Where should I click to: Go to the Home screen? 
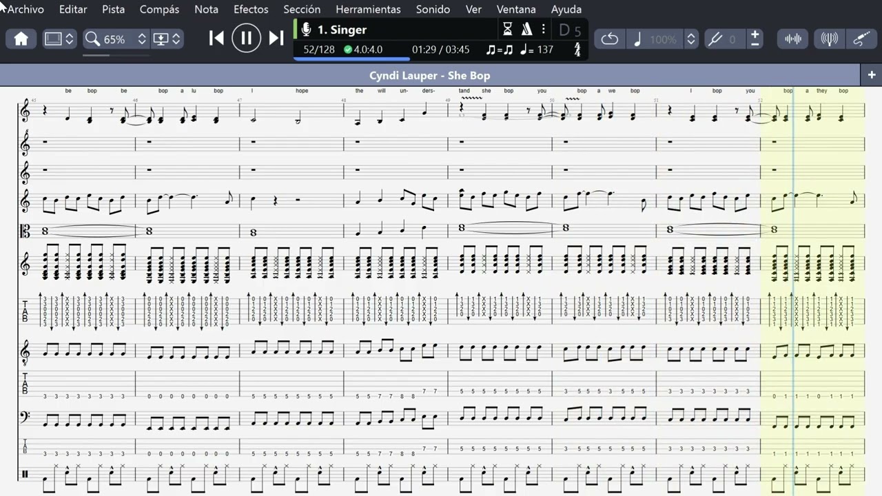point(21,39)
